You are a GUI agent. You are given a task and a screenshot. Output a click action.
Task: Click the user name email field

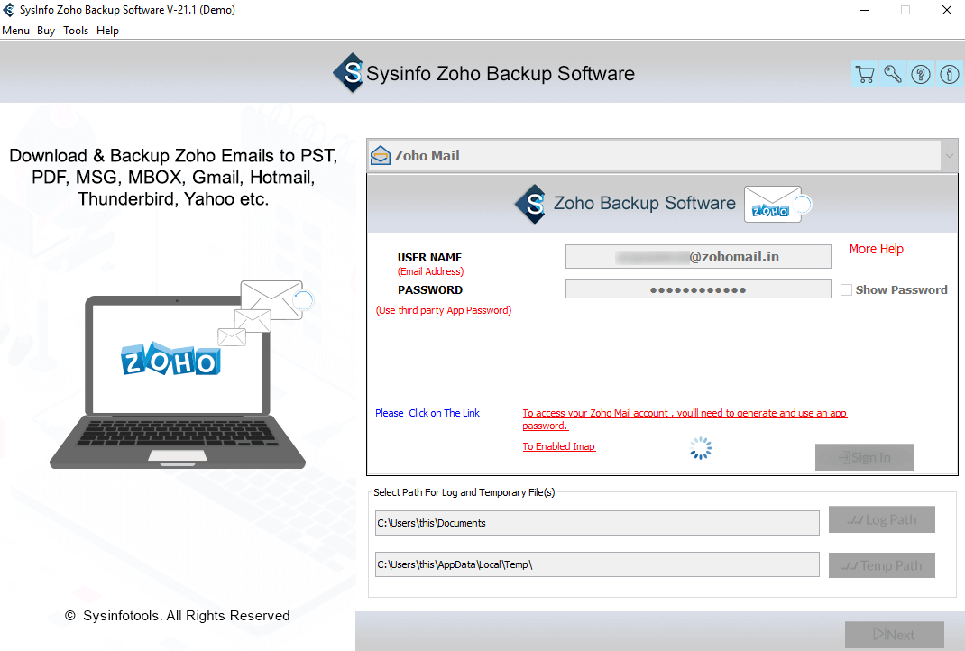click(x=698, y=257)
